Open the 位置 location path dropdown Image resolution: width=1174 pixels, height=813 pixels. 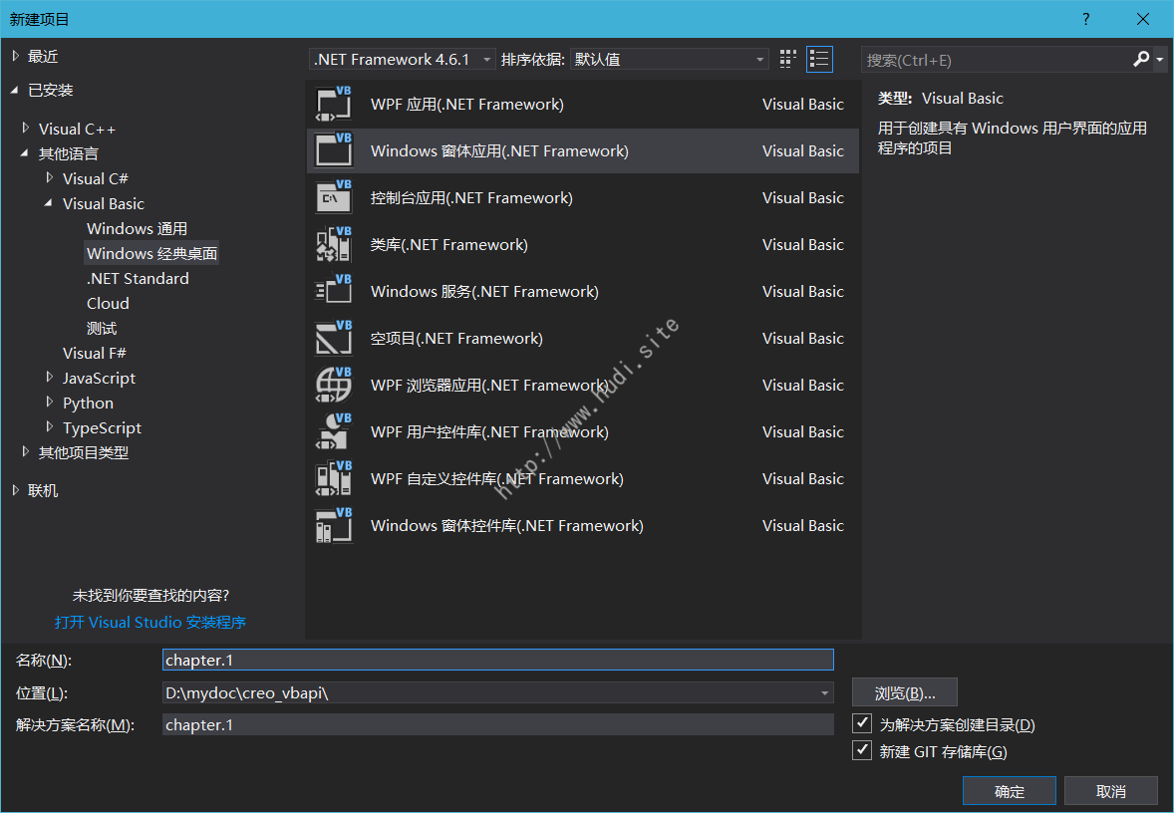[824, 693]
